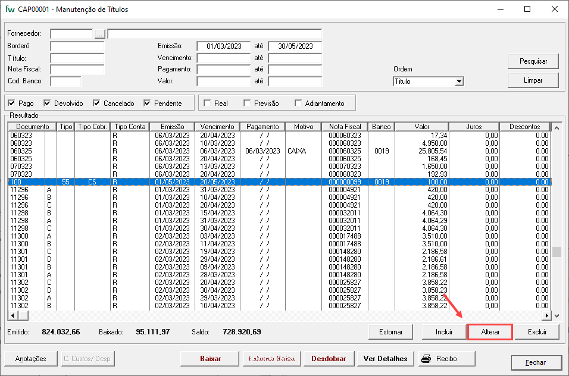This screenshot has width=569, height=376.
Task: Click the Incluir button
Action: 444,332
